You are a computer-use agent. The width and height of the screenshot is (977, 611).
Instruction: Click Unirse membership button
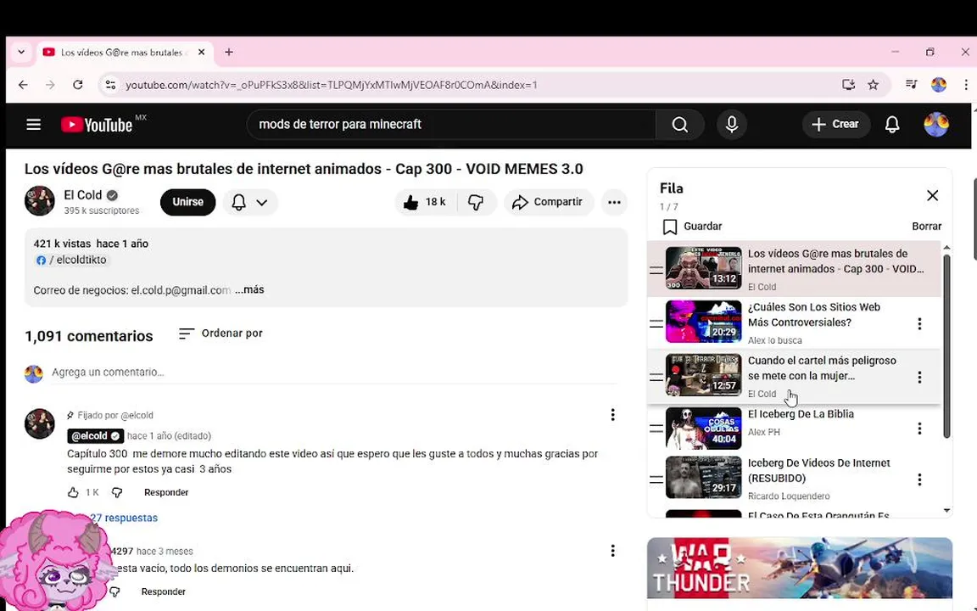187,202
